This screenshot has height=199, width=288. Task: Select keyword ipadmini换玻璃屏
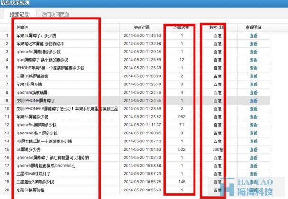click(32, 93)
